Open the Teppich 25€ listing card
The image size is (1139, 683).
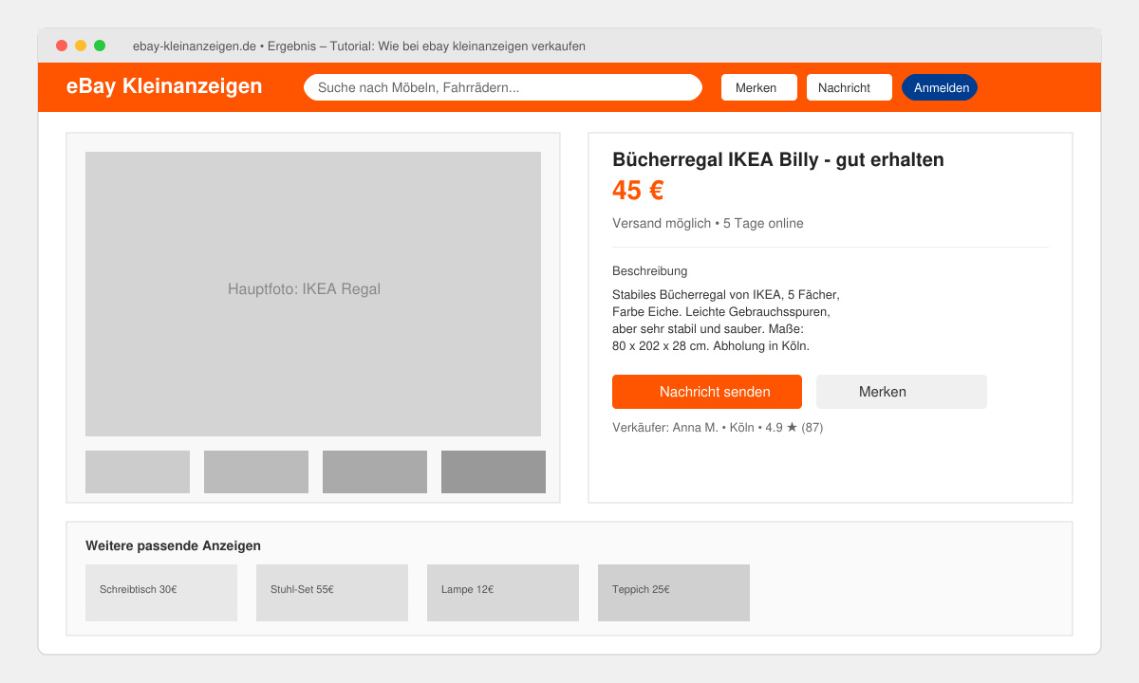pos(674,593)
